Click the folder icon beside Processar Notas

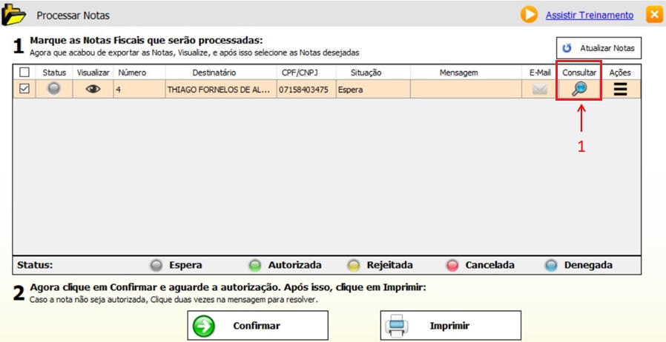(15, 15)
